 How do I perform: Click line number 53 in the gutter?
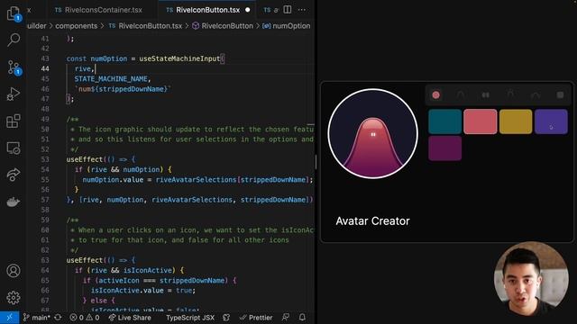pos(45,159)
